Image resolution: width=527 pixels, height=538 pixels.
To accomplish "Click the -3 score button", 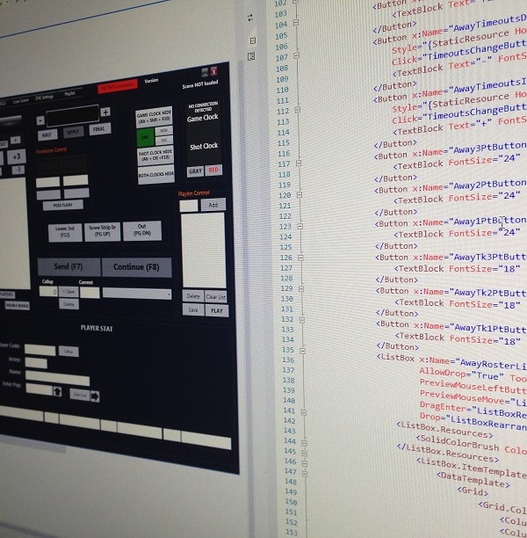I will point(18,170).
